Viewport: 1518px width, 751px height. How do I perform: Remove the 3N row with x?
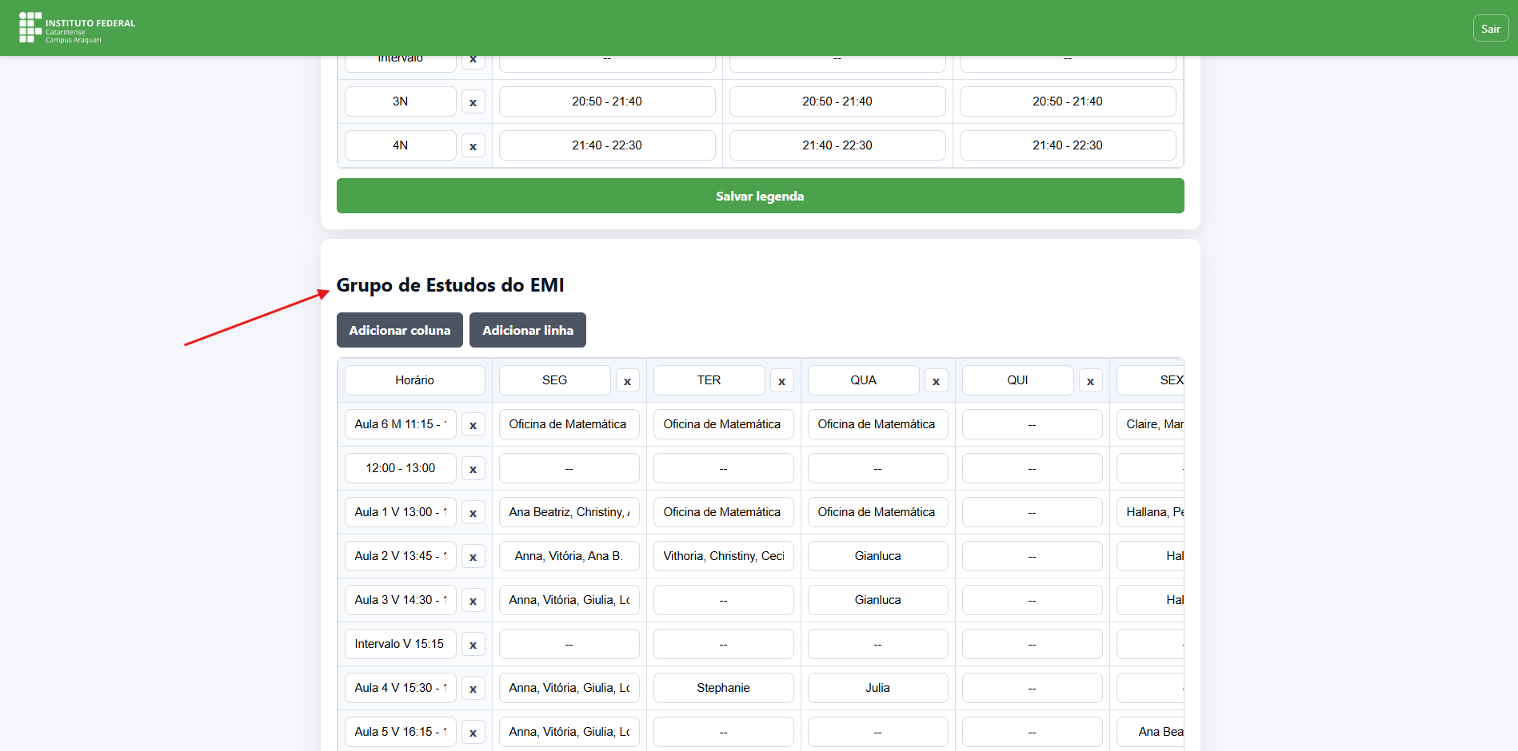pos(473,102)
